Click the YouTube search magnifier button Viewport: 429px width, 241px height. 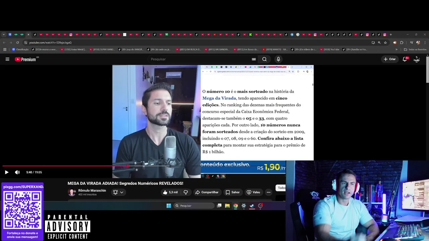pyautogui.click(x=264, y=59)
